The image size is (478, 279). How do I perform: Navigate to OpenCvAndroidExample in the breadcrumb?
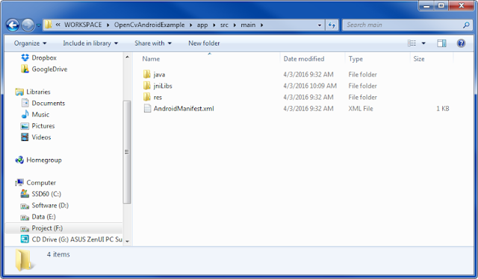[x=149, y=25]
